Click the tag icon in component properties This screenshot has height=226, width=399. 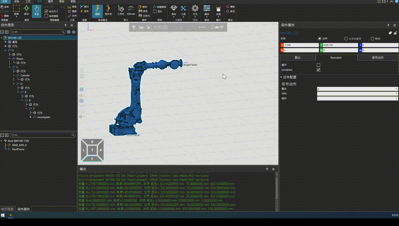390,33
